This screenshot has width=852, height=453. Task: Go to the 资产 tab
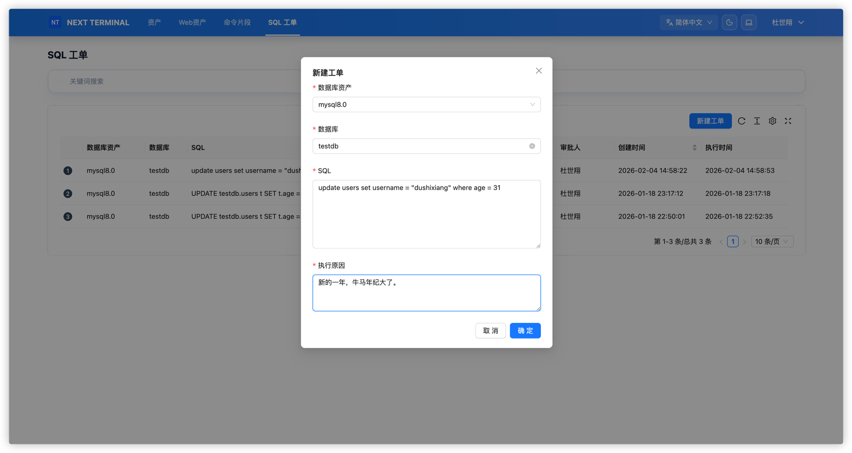tap(154, 22)
